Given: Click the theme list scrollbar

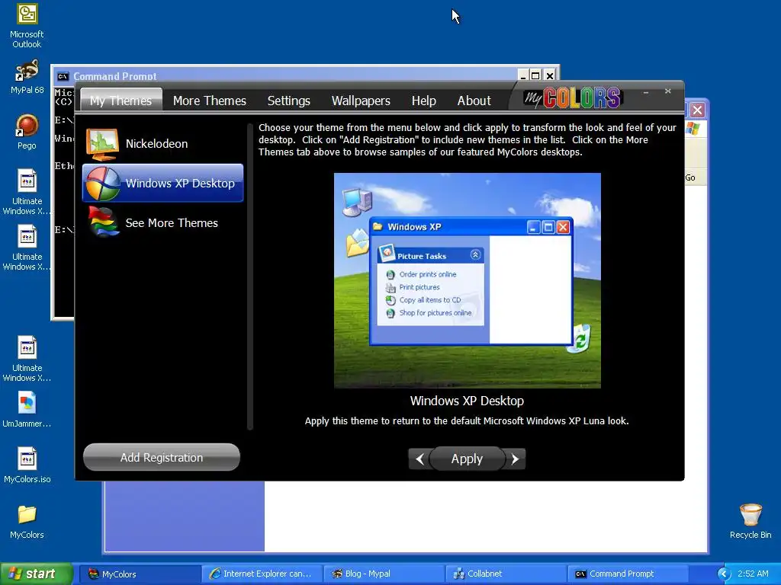Looking at the screenshot, I should point(250,276).
